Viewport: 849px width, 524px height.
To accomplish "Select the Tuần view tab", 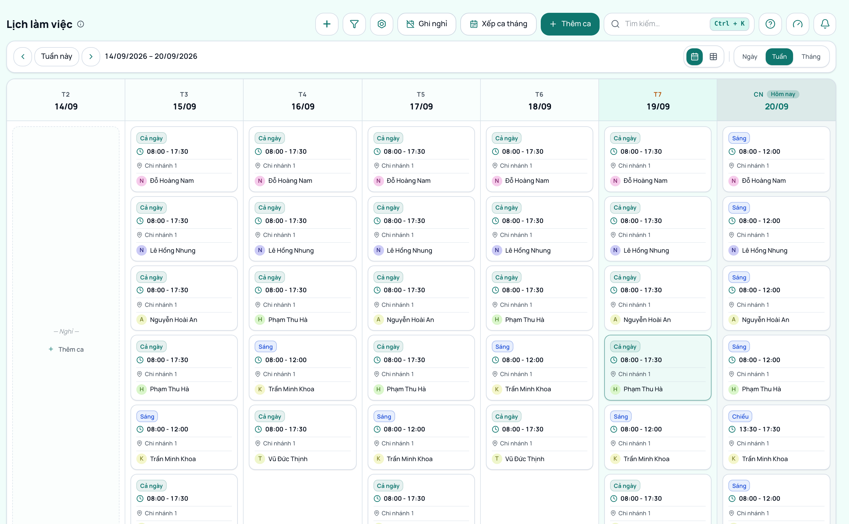I will (x=779, y=56).
